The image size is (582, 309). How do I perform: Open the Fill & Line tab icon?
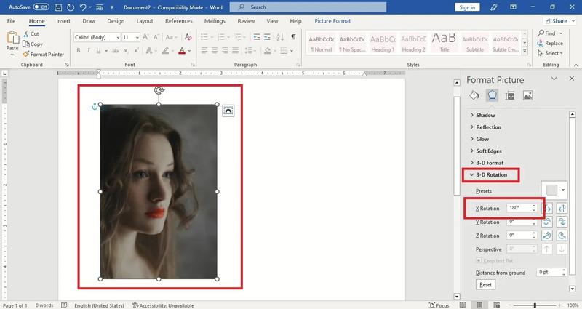[474, 95]
